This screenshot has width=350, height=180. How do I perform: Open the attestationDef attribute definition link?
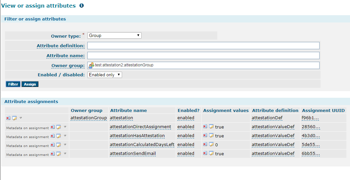coord(267,118)
